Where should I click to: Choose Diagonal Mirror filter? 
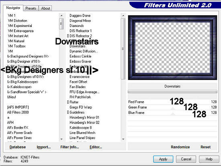tap(80, 20)
